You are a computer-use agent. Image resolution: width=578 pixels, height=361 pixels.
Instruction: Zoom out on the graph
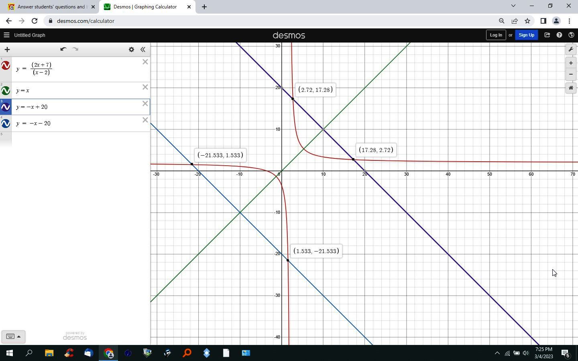tap(571, 74)
